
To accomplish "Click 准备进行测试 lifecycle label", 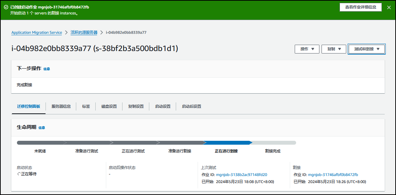I will [86, 151].
